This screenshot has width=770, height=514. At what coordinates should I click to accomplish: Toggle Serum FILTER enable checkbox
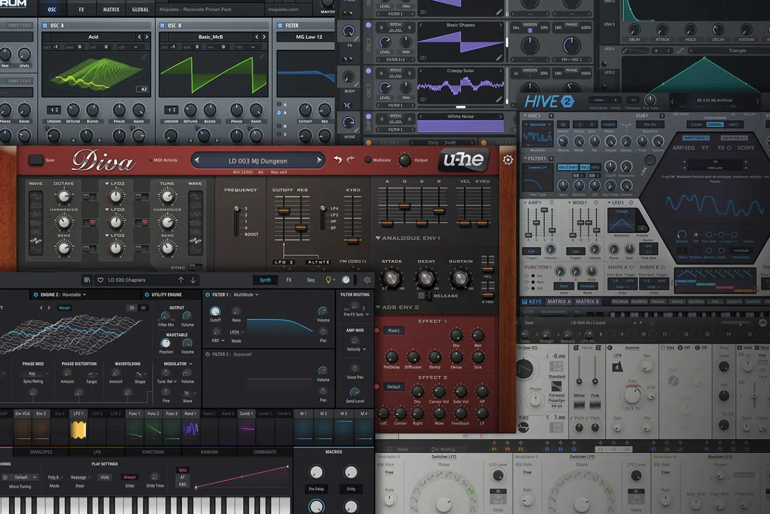(x=280, y=25)
